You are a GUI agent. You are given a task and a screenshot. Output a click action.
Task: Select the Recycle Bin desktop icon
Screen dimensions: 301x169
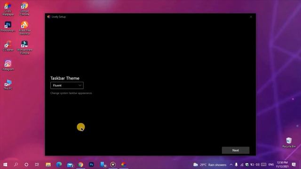[x=289, y=143]
